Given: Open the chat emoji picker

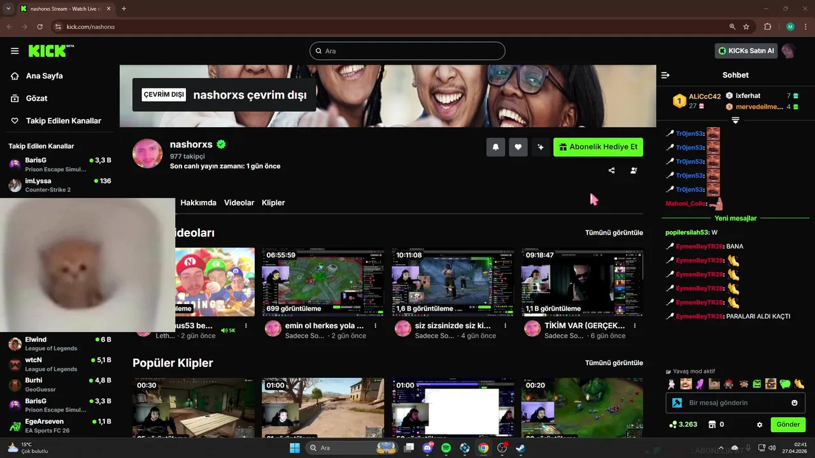Looking at the screenshot, I should [x=795, y=403].
